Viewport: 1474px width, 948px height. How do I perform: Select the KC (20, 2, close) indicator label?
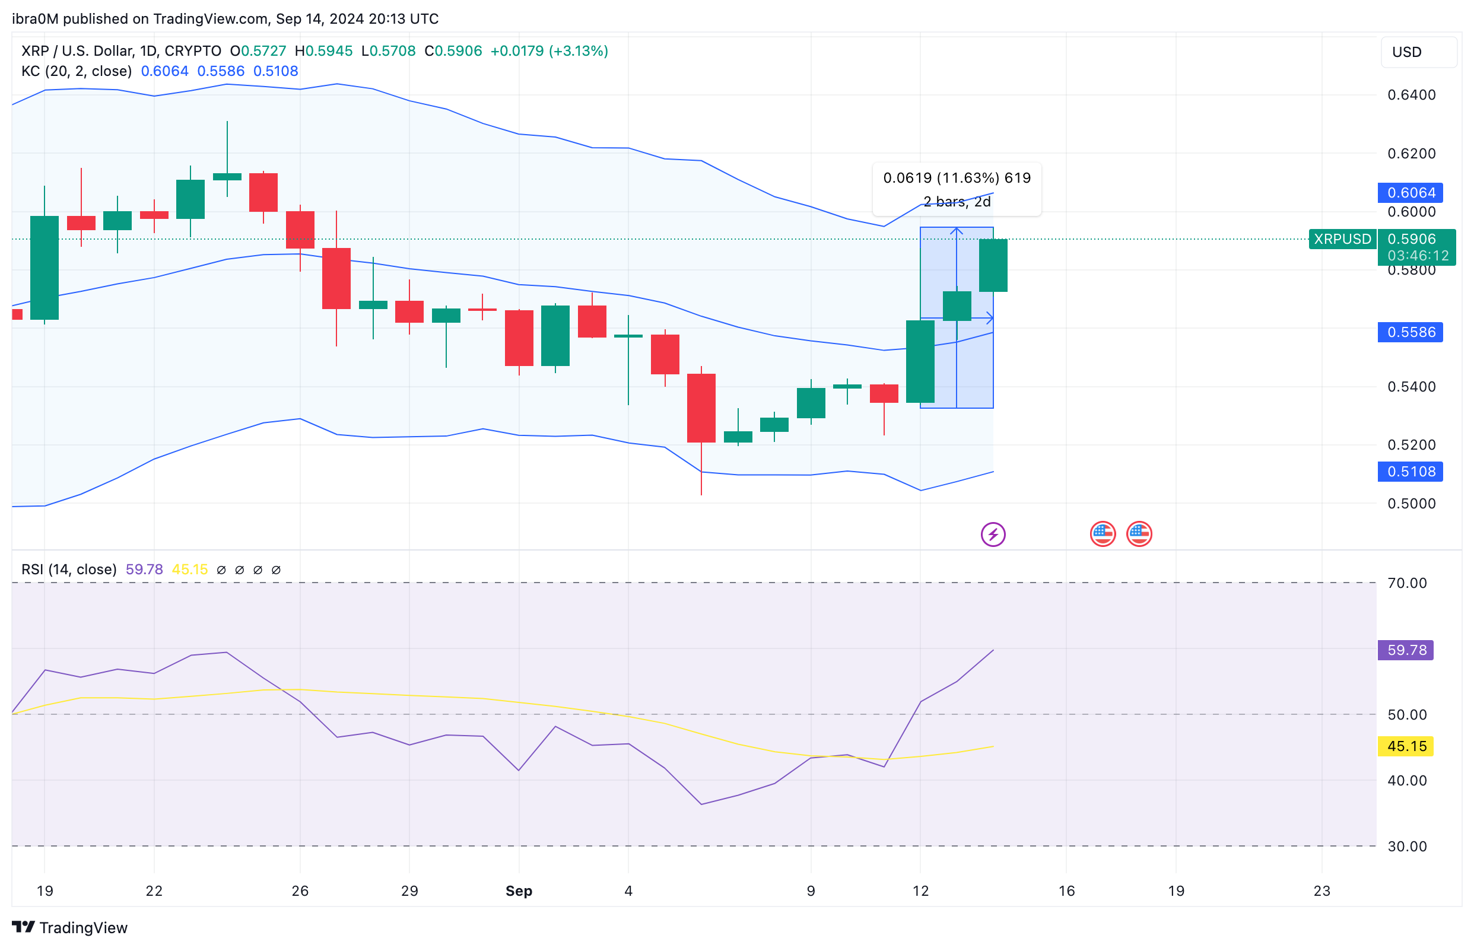coord(77,71)
